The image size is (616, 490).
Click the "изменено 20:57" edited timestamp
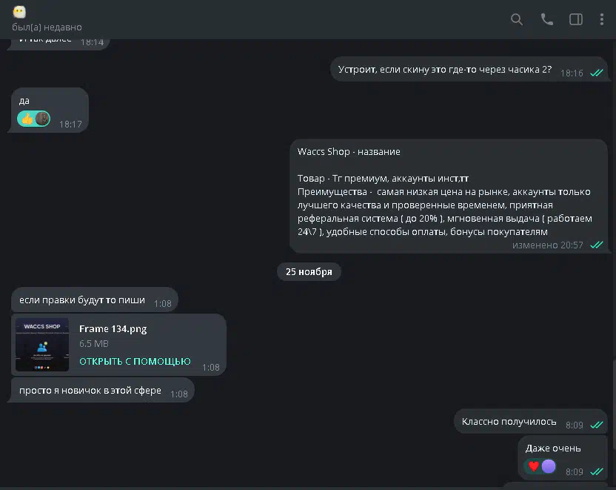547,245
